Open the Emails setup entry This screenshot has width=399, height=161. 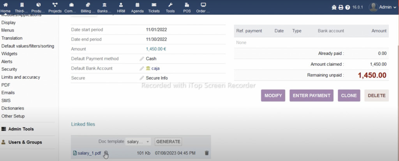[8, 93]
